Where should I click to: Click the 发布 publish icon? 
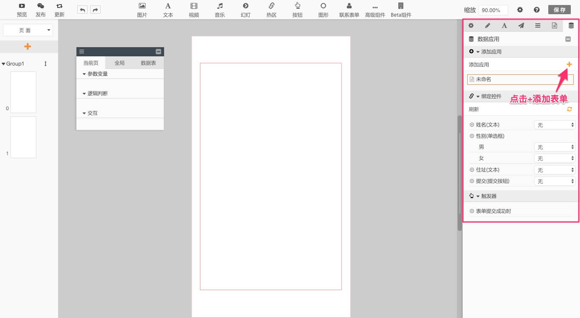[x=41, y=6]
